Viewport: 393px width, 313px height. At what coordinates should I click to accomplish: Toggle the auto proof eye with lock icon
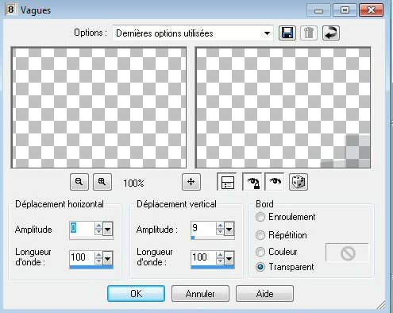(252, 182)
